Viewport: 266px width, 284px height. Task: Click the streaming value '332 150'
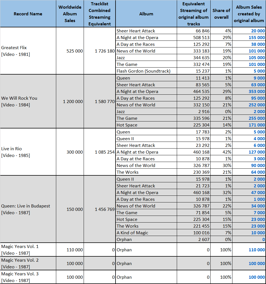[x=201, y=105]
